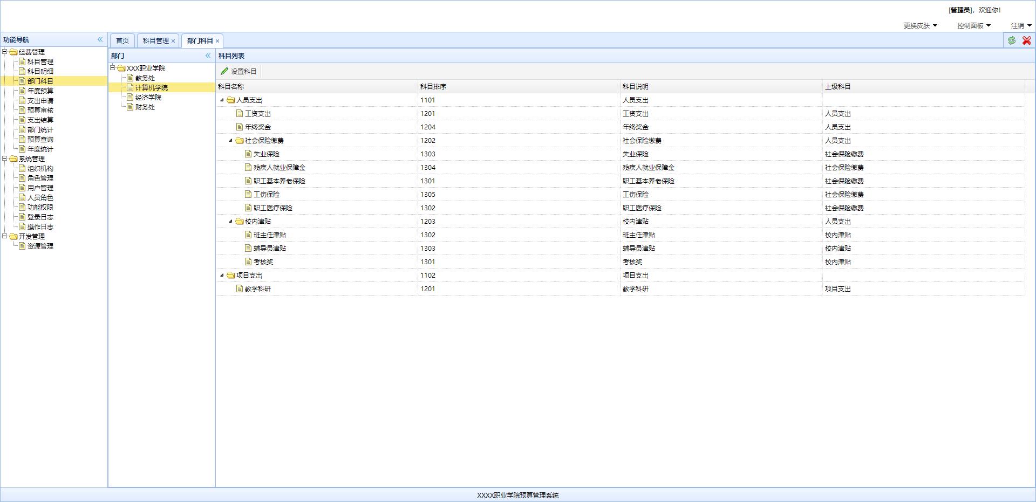Close the 科目管理 tab
The height and width of the screenshot is (502, 1036).
tap(173, 41)
